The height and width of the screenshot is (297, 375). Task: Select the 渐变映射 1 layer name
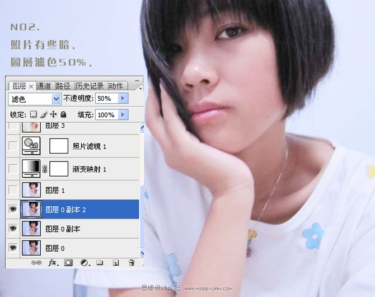pyautogui.click(x=89, y=169)
